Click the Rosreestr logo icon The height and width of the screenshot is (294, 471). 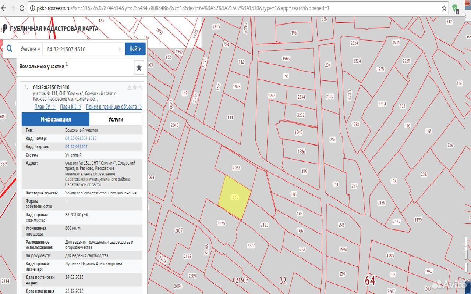point(5,28)
